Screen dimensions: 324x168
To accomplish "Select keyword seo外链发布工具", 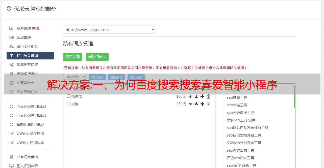I will point(241,150).
